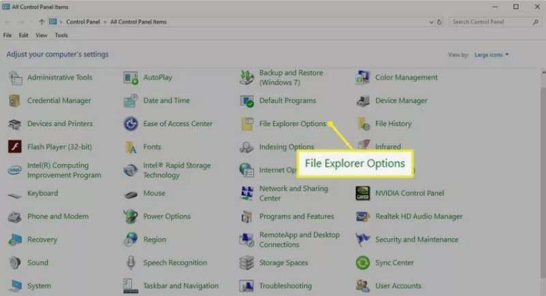Click the Sync Center text link

click(x=395, y=263)
